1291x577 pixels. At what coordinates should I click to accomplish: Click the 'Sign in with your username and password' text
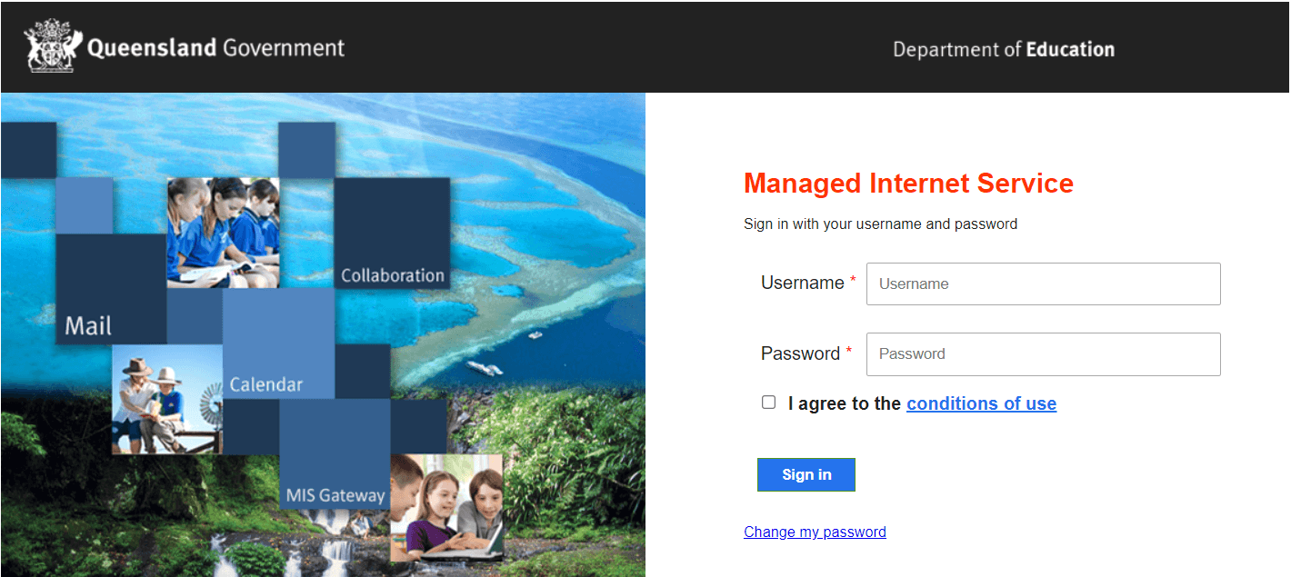click(880, 224)
